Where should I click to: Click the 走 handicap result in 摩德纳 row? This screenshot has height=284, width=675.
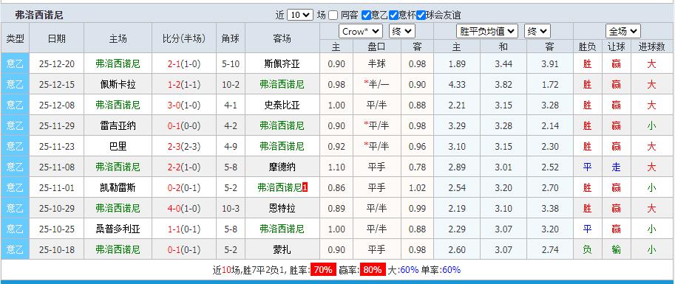616,167
